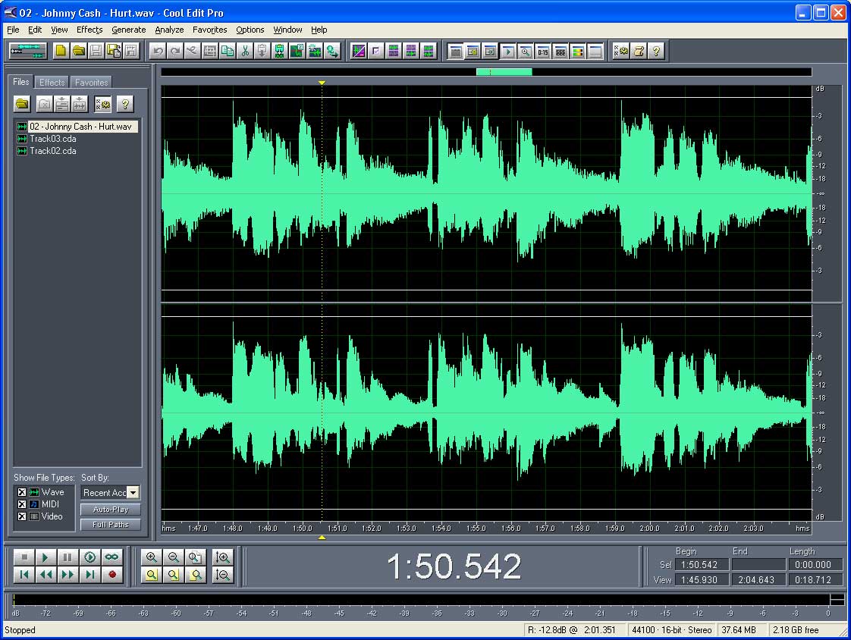Open Files panel options gear icon

102,104
